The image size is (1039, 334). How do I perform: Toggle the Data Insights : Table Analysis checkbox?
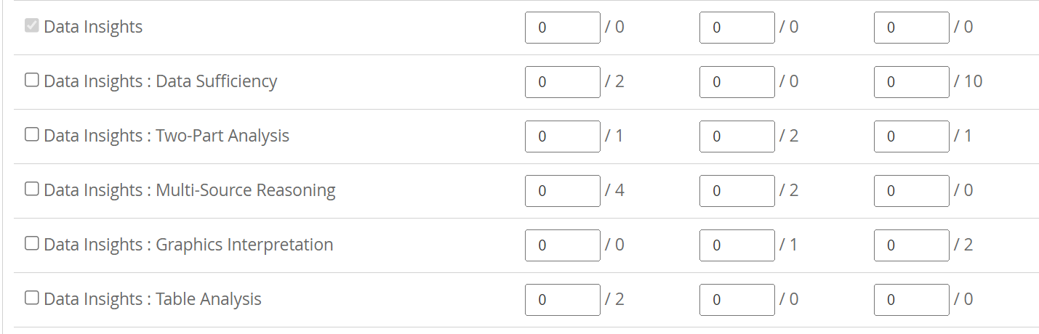point(32,298)
